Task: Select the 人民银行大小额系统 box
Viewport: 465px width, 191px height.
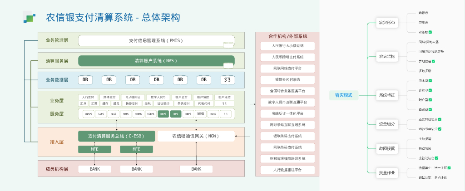Action: click(287, 46)
